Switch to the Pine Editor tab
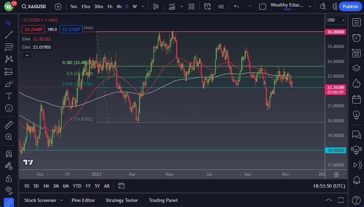Image resolution: width=364 pixels, height=207 pixels. click(83, 200)
